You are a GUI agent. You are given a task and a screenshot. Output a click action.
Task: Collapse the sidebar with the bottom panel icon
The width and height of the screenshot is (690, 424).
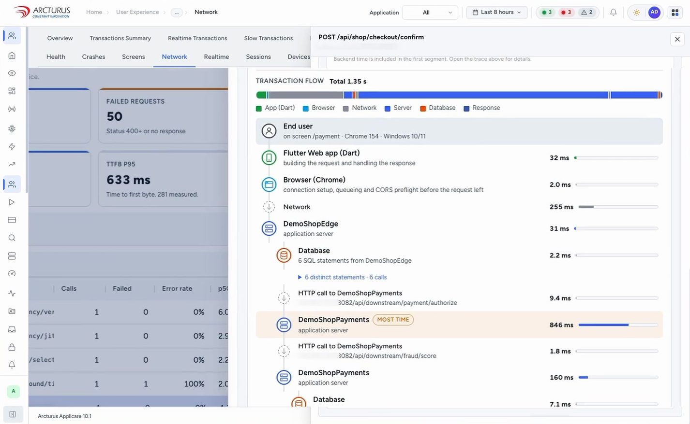(x=13, y=414)
